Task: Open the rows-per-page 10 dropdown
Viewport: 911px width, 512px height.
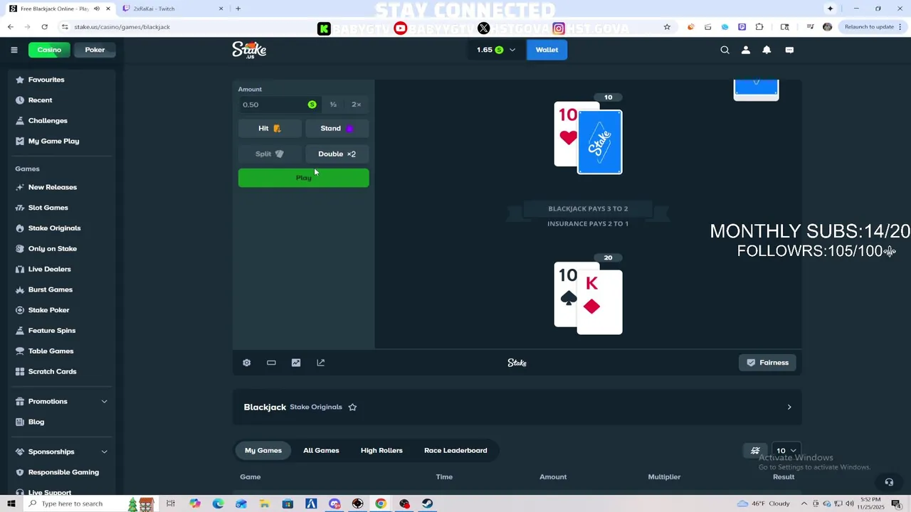Action: click(x=786, y=450)
